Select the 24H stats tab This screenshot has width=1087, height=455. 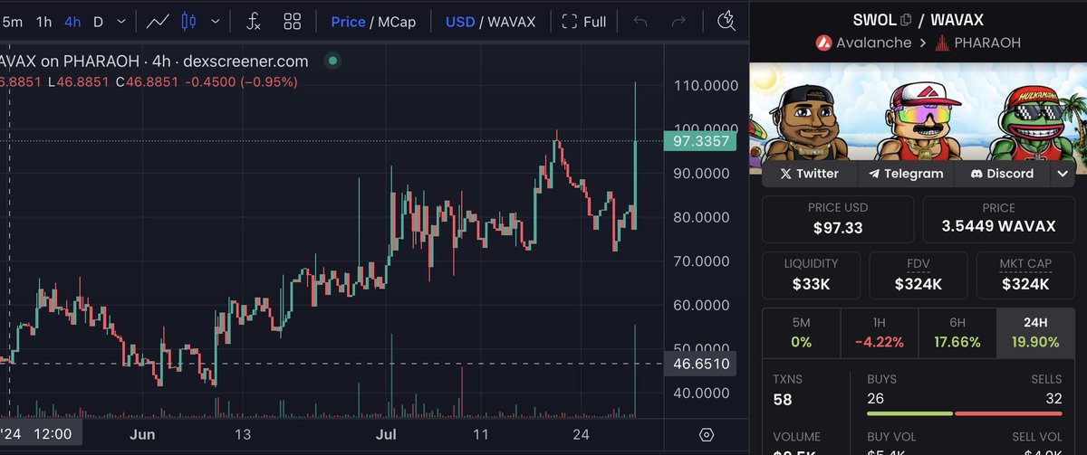[x=1035, y=332]
